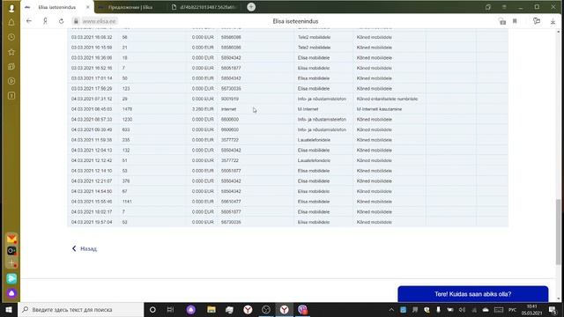Click the square icon below sidebar play icon
The image size is (564, 317).
click(x=11, y=96)
